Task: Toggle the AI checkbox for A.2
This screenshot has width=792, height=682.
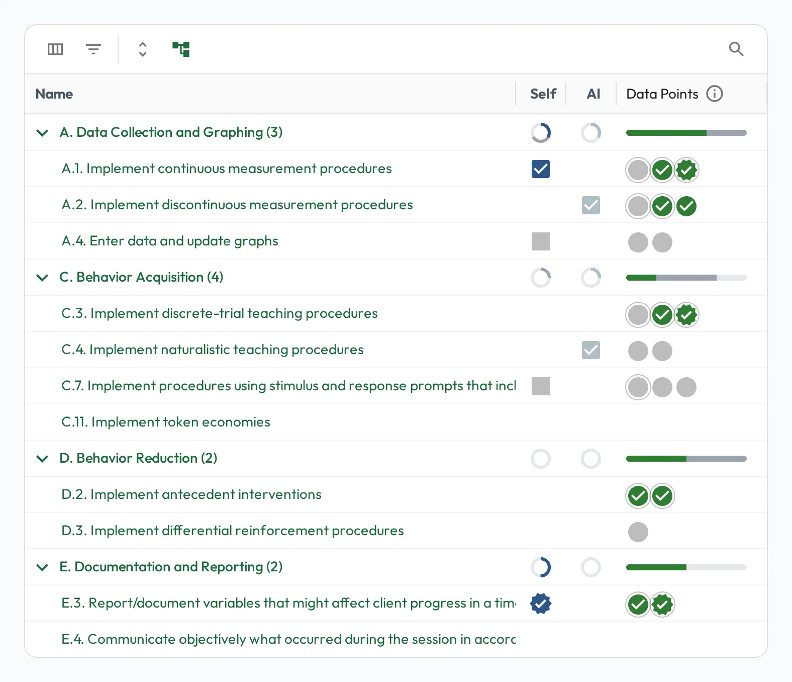Action: point(591,205)
